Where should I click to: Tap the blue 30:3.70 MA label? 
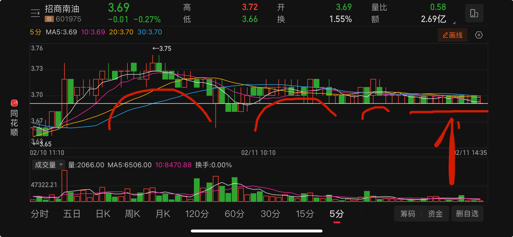(x=150, y=32)
